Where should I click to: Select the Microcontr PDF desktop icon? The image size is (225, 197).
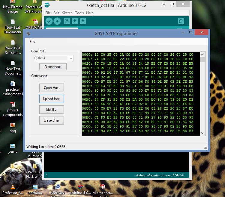(x=103, y=187)
